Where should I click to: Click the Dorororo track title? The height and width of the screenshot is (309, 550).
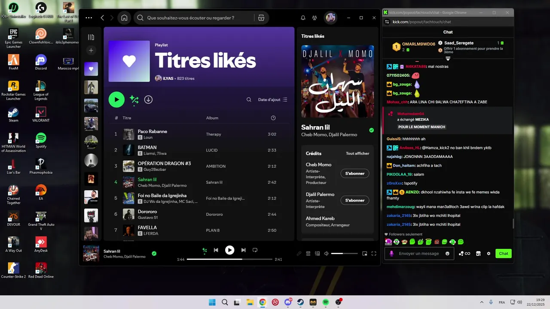click(x=147, y=212)
